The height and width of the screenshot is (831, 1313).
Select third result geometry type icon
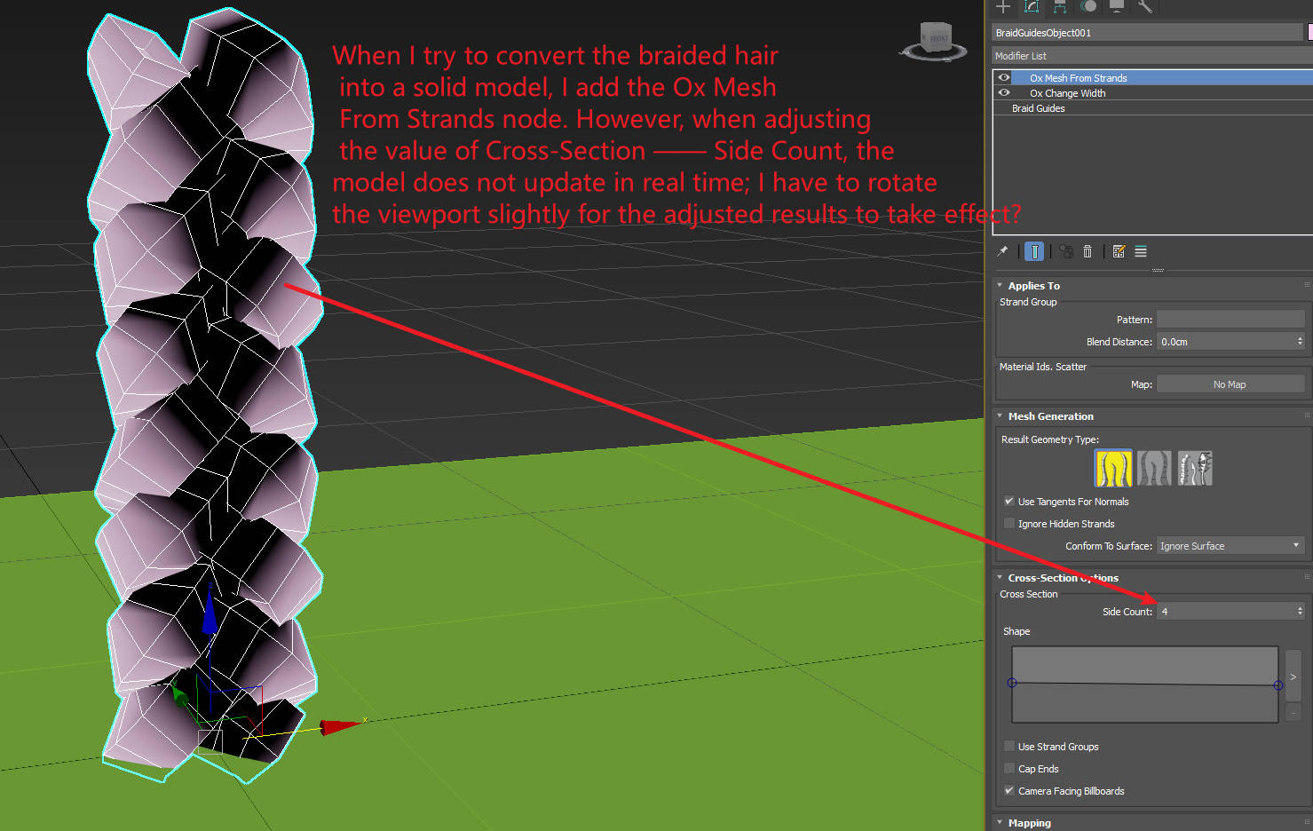click(x=1195, y=468)
